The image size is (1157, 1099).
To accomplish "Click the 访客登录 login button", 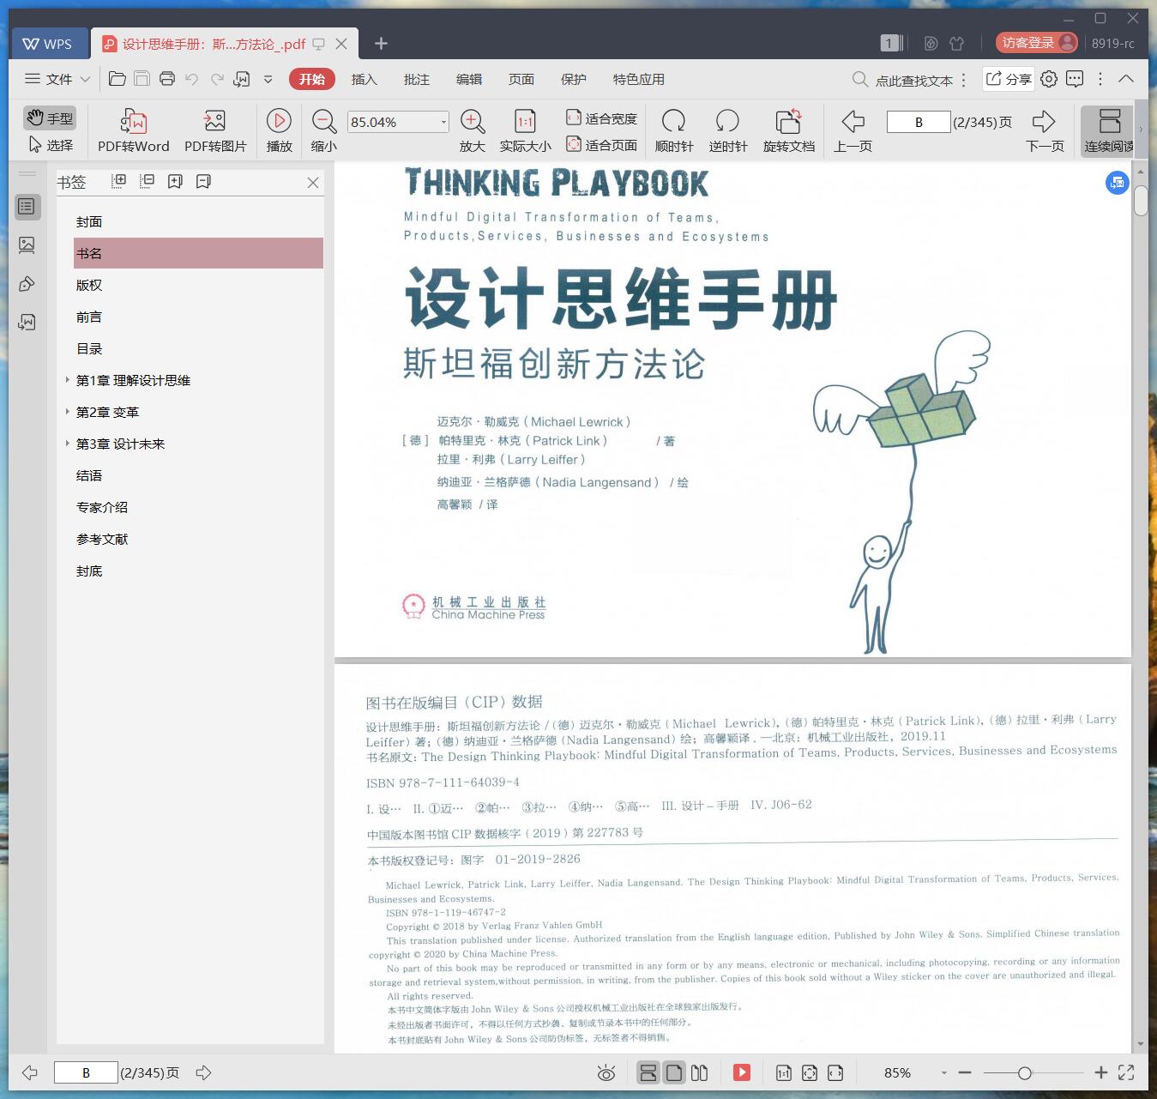I will [x=1036, y=43].
